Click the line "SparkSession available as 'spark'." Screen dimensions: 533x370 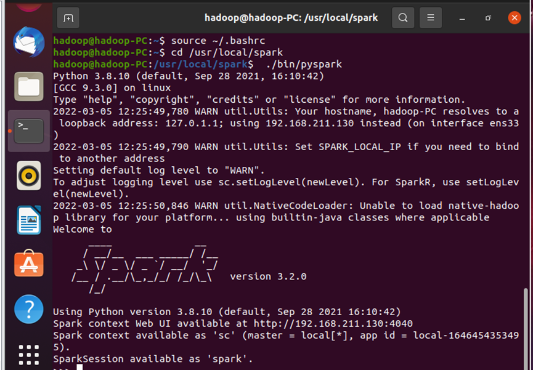(x=153, y=359)
